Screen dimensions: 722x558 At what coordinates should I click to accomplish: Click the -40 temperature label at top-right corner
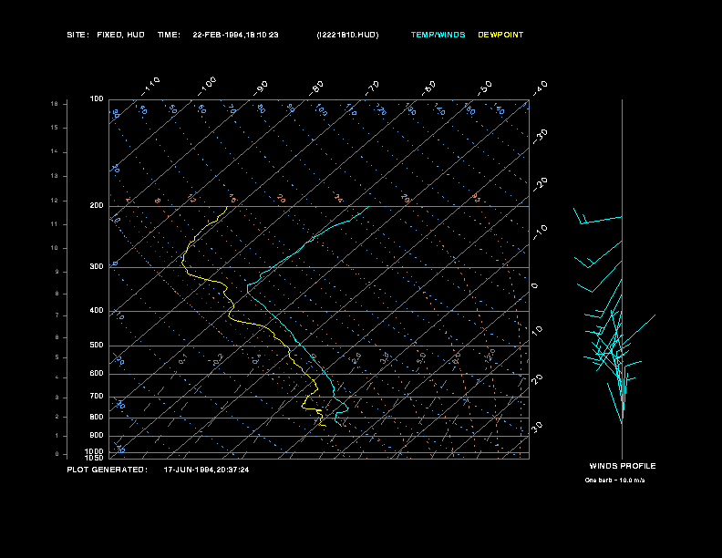[541, 88]
